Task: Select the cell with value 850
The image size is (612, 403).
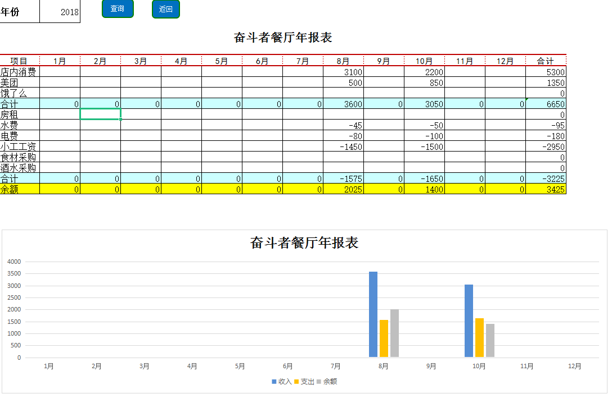Action: pyautogui.click(x=424, y=82)
